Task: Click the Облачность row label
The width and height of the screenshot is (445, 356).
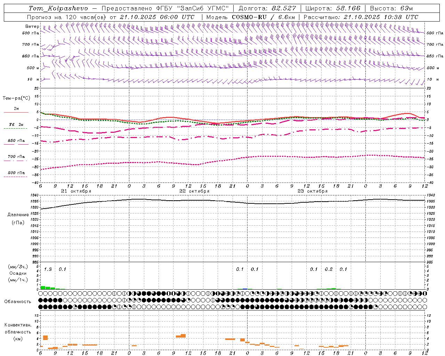Action: pyautogui.click(x=18, y=302)
